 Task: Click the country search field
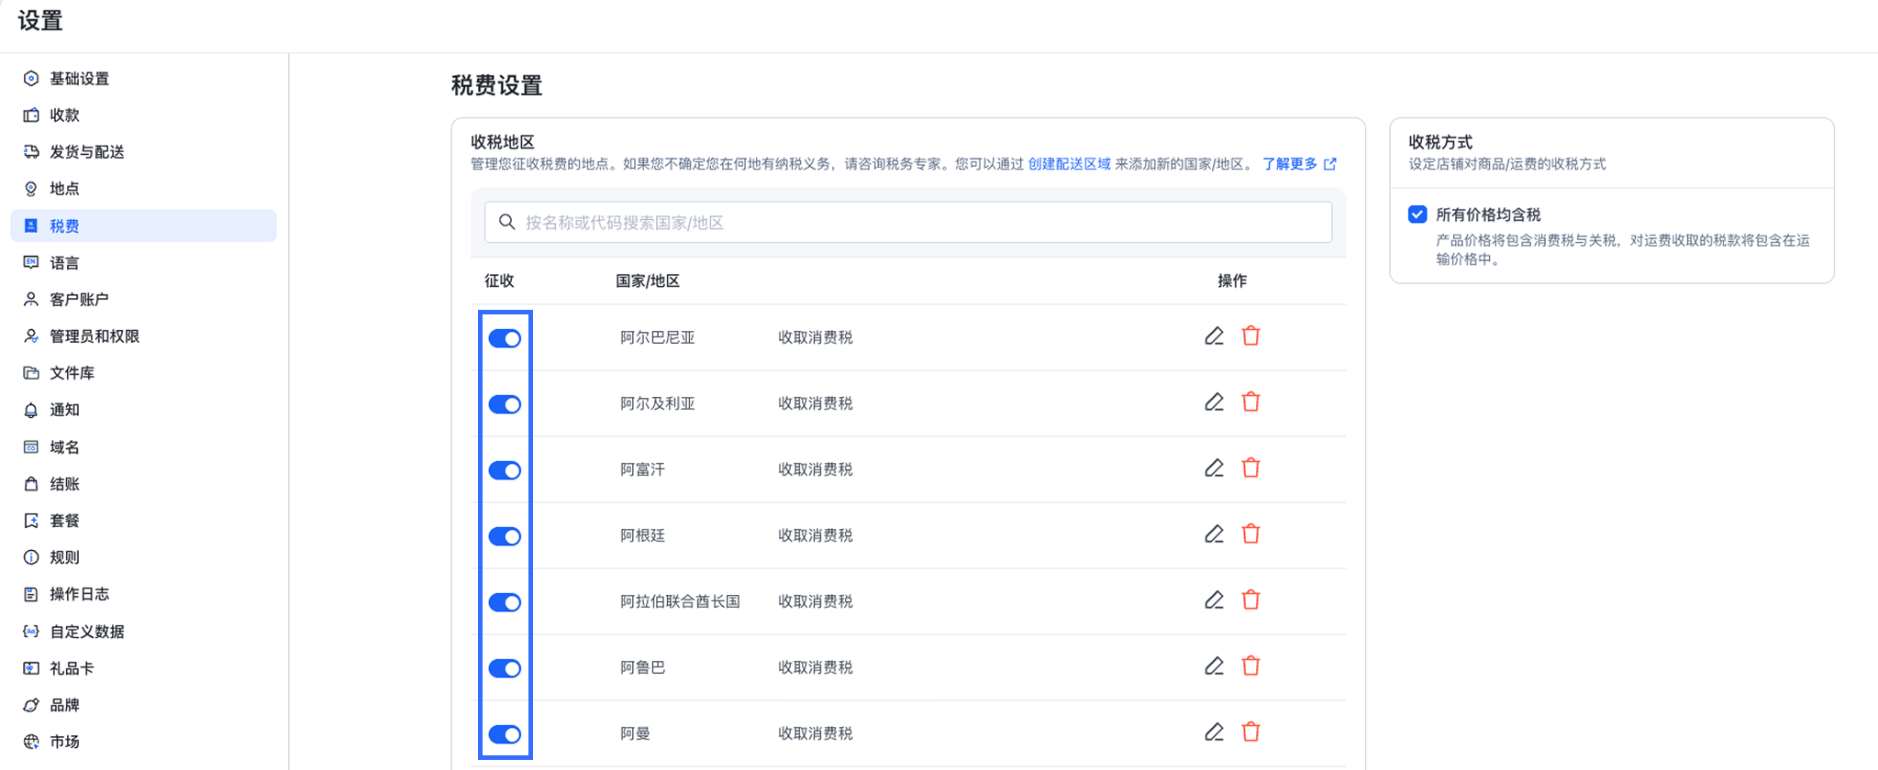point(908,222)
